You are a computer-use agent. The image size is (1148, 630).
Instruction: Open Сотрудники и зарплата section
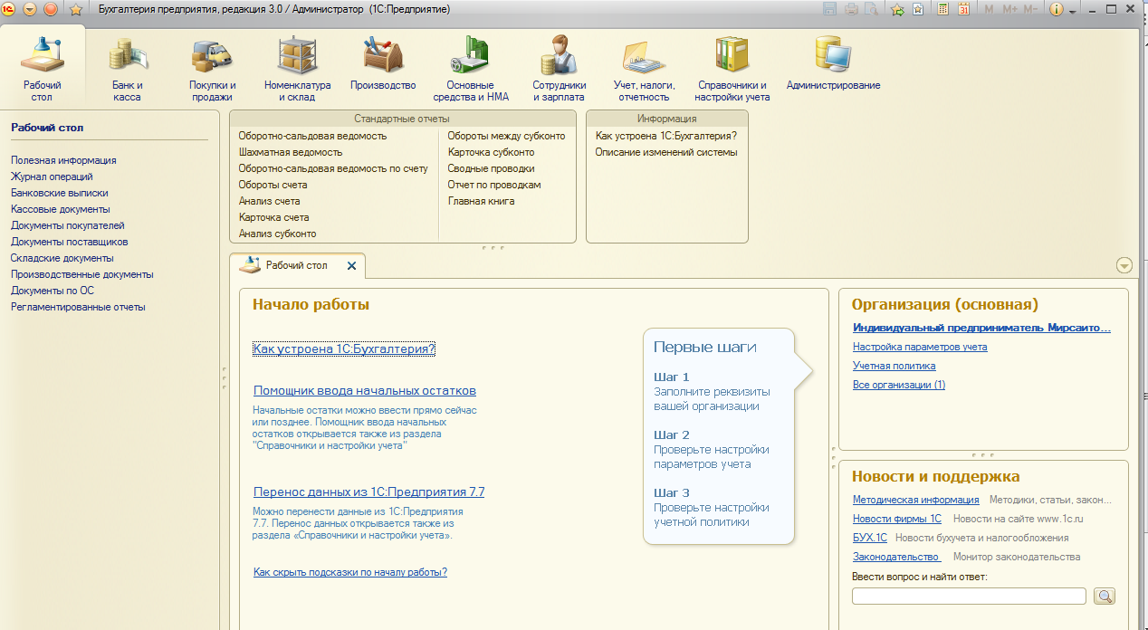(x=559, y=69)
